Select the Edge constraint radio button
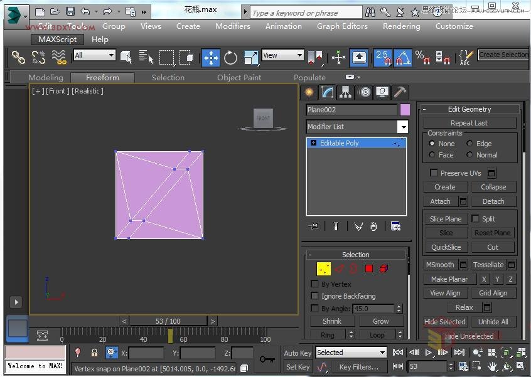The width and height of the screenshot is (531, 377). click(x=469, y=144)
